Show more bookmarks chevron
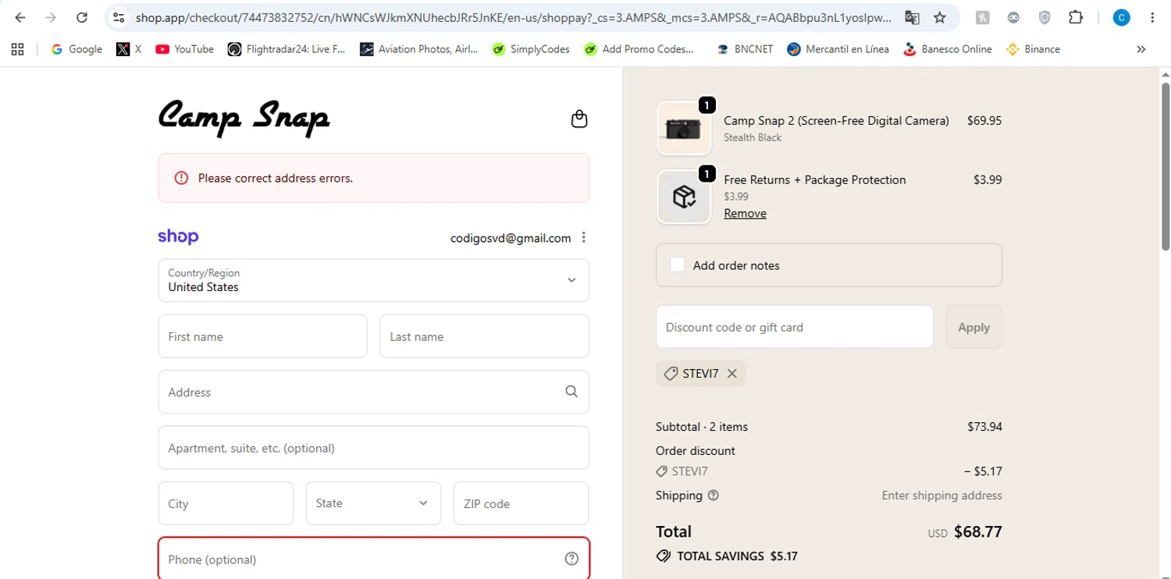This screenshot has width=1171, height=579. [x=1141, y=49]
